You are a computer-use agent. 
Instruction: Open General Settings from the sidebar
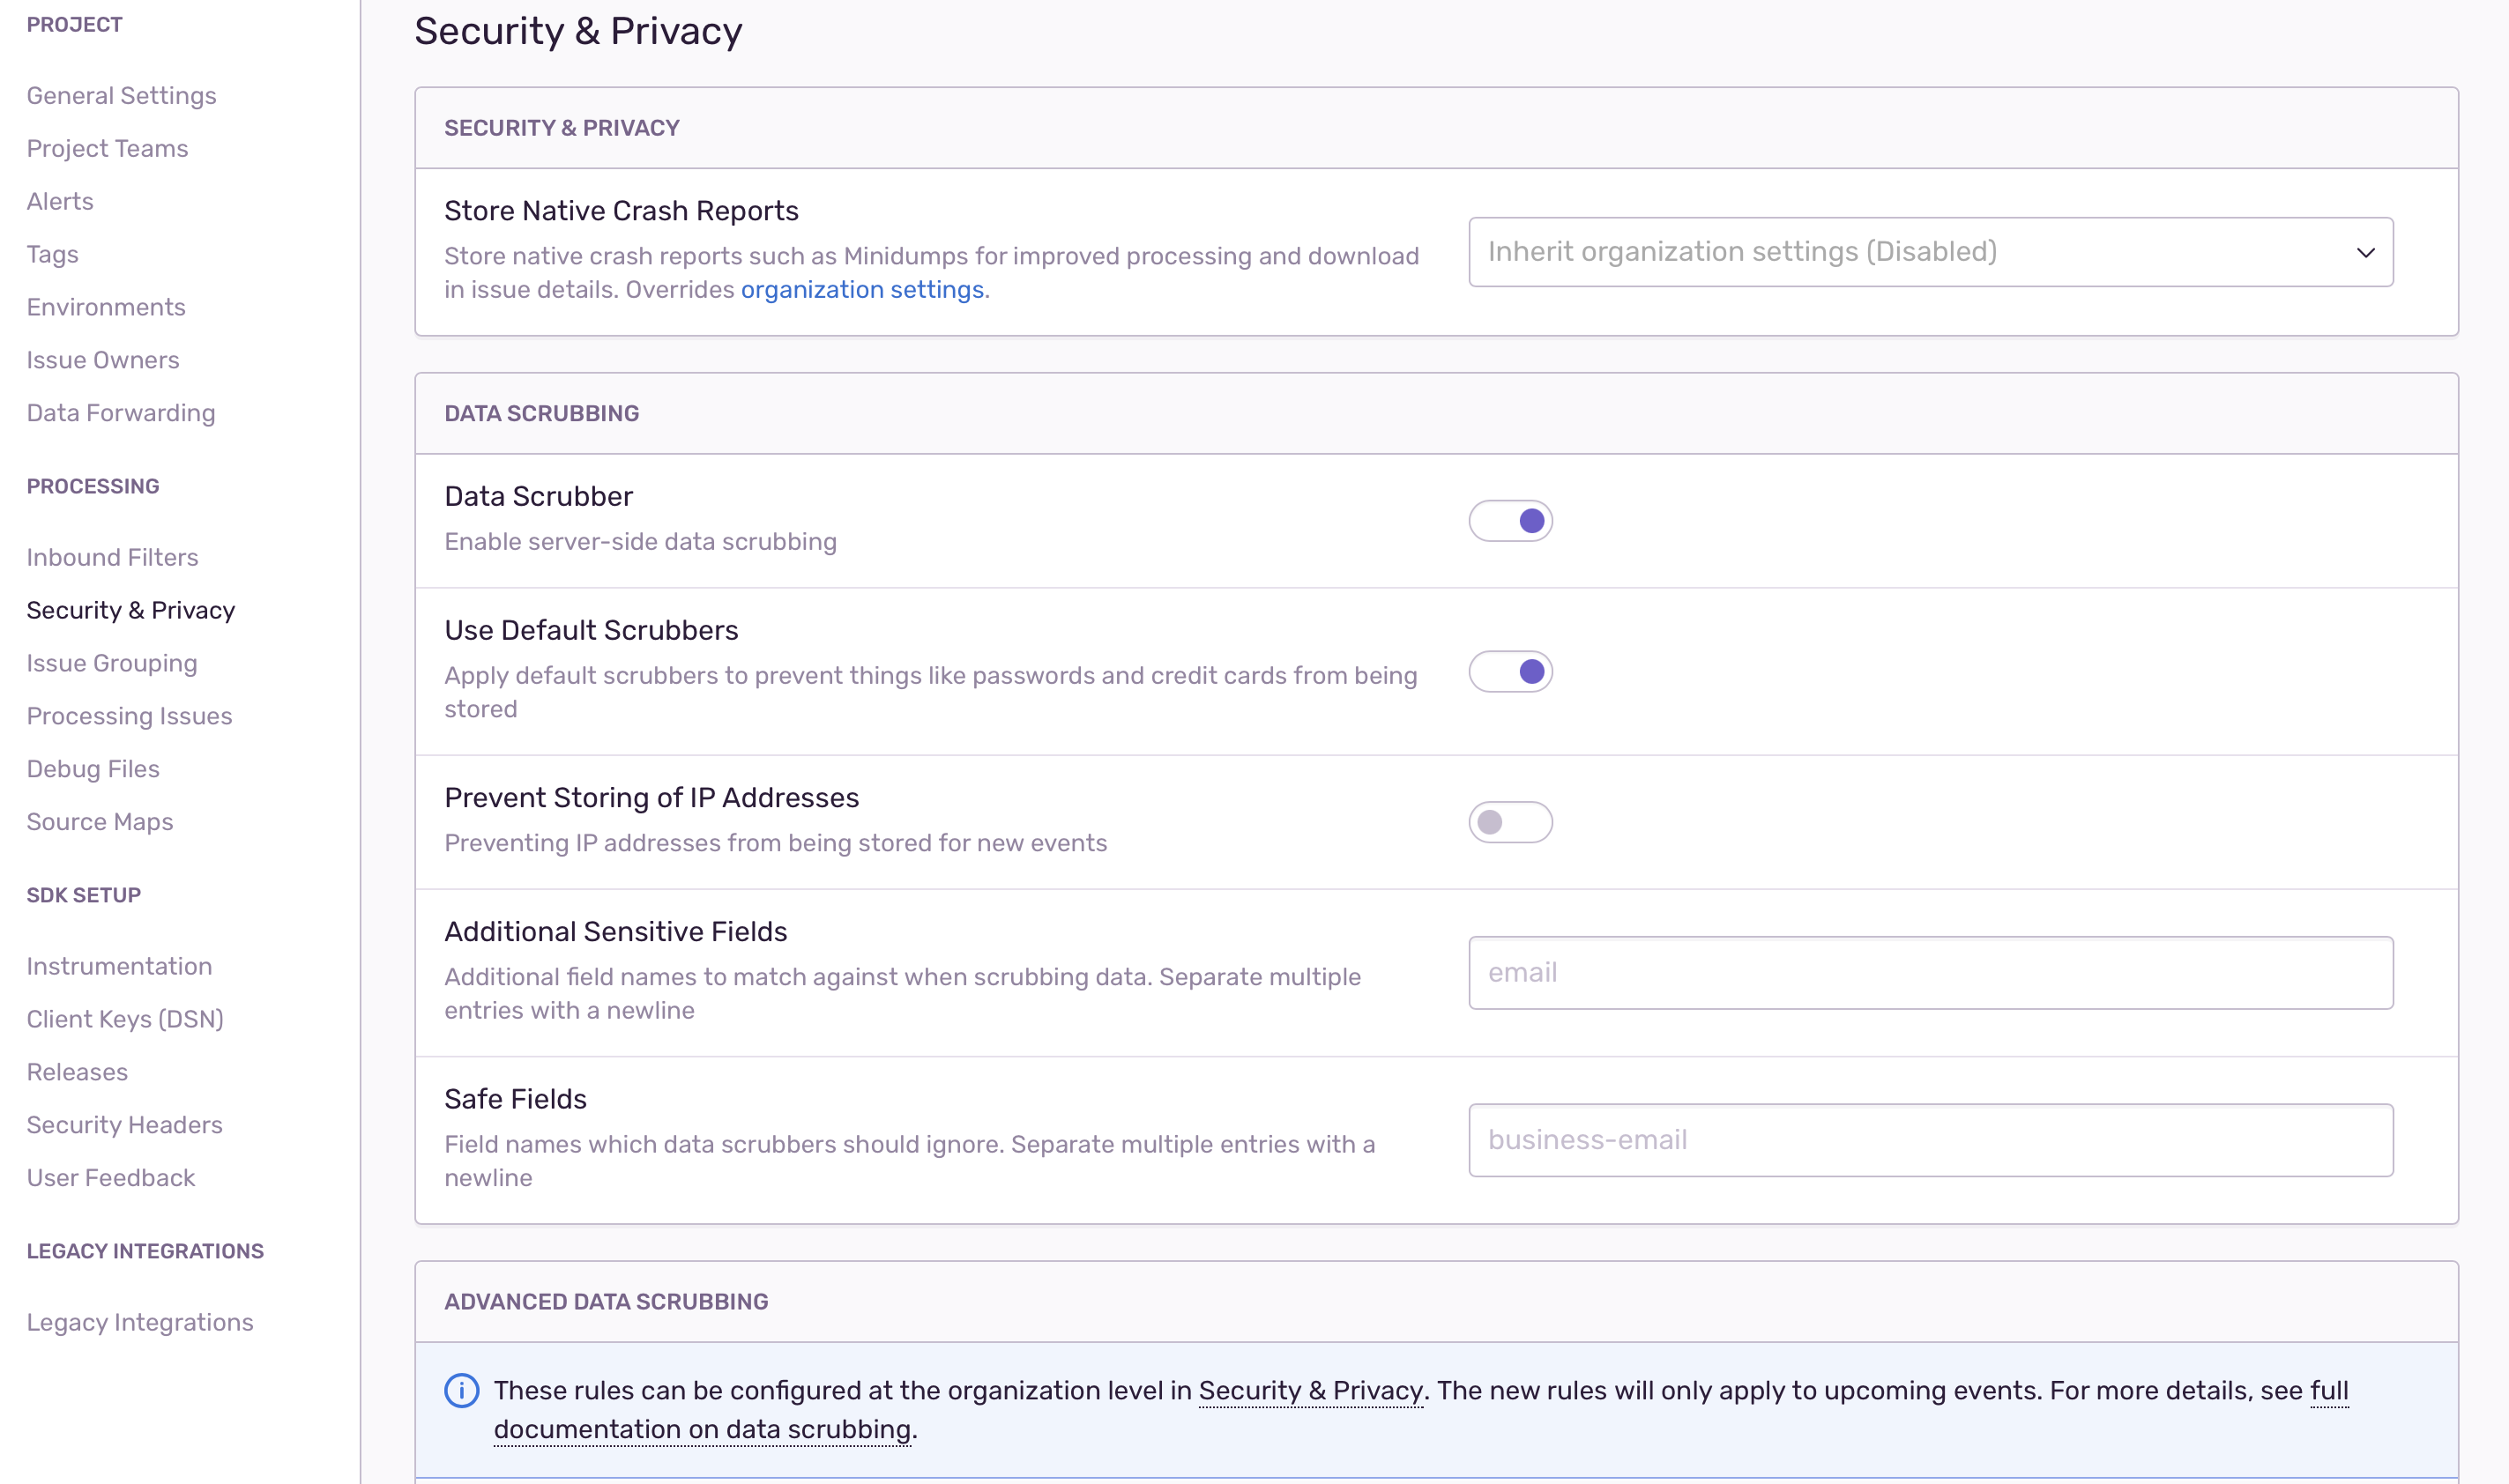[121, 95]
